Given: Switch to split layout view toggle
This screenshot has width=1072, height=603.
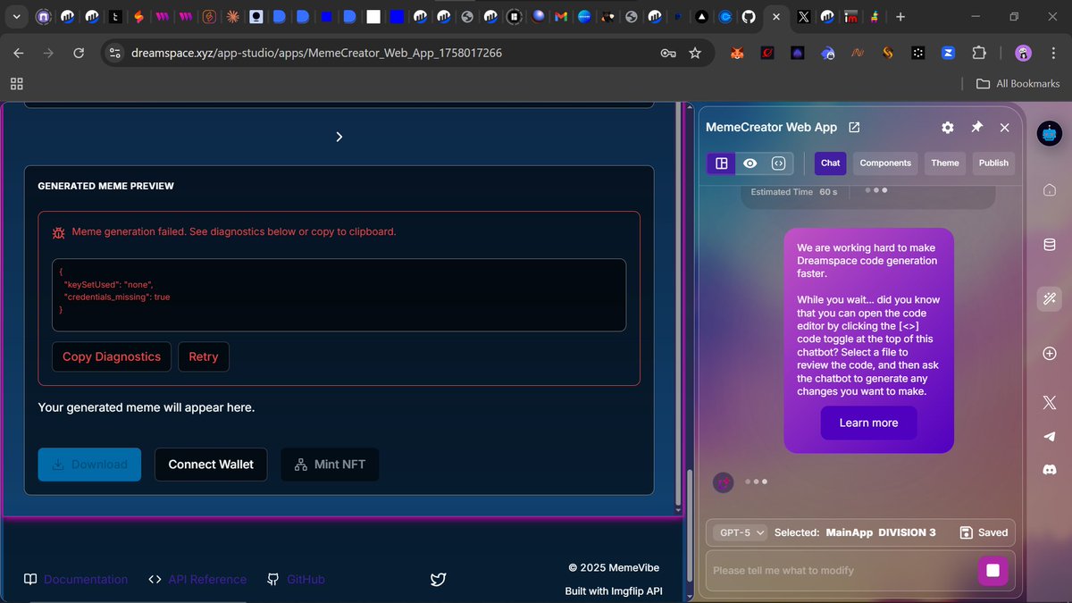Looking at the screenshot, I should [722, 163].
